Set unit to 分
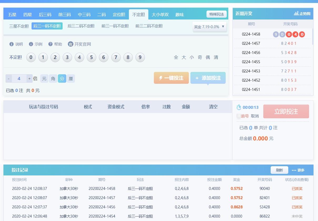This screenshot has width=318, height=221. pos(62,78)
